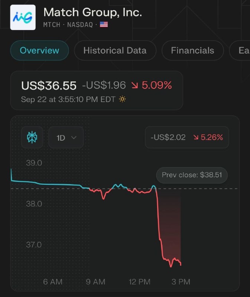Click the sun market-hours icon
Screen dimensions: 250x297
click(122, 99)
